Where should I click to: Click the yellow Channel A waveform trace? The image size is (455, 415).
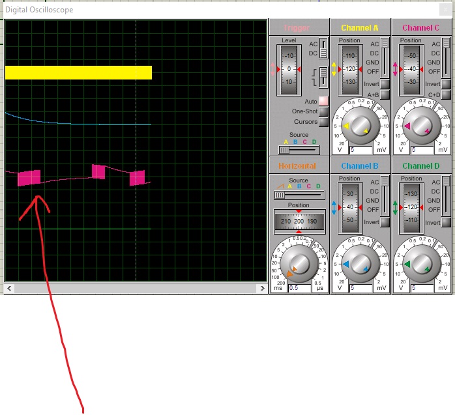coord(78,72)
